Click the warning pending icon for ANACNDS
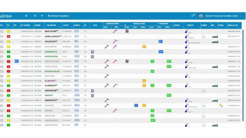 221,106
